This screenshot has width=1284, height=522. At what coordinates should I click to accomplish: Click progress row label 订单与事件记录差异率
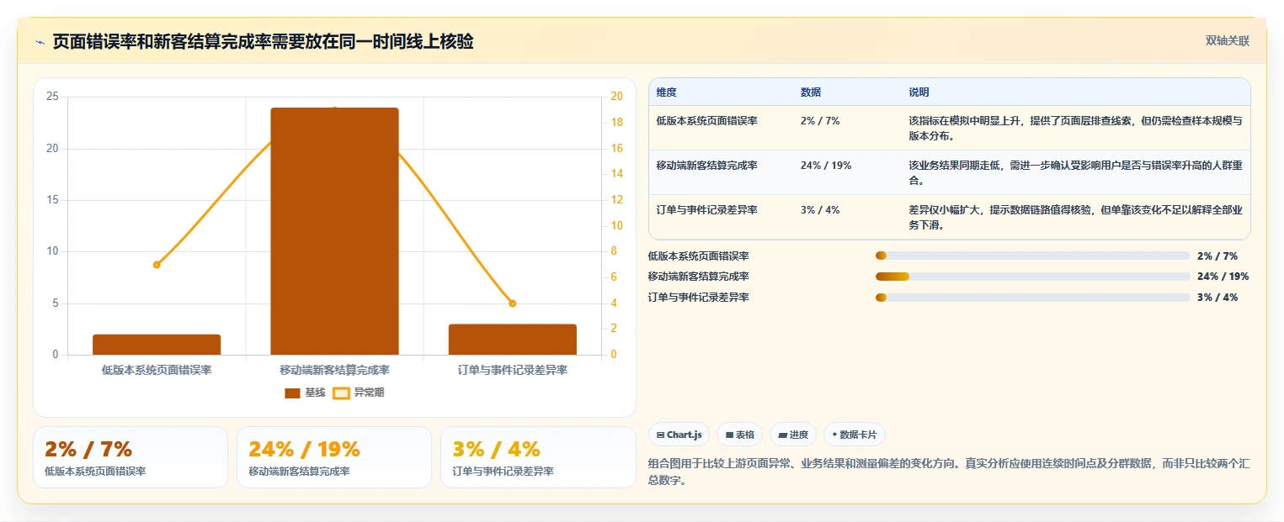[698, 298]
